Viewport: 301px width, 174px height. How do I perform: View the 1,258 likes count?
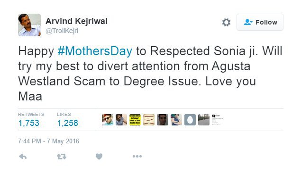tap(68, 123)
